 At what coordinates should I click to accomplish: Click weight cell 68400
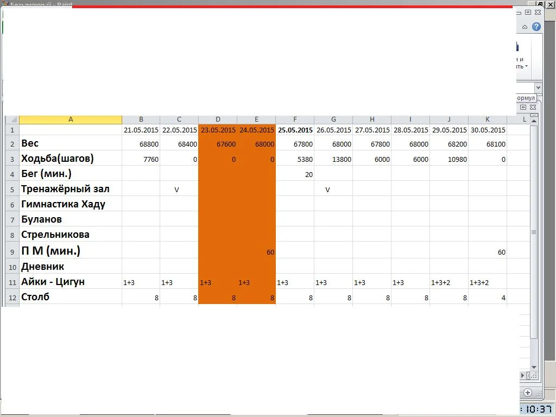[x=179, y=144]
